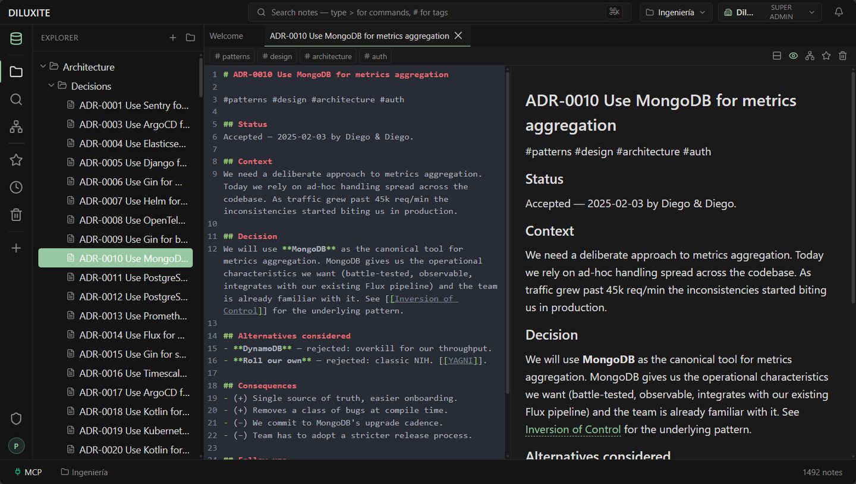The height and width of the screenshot is (484, 856).
Task: Open the favorites star in left sidebar
Action: click(16, 160)
